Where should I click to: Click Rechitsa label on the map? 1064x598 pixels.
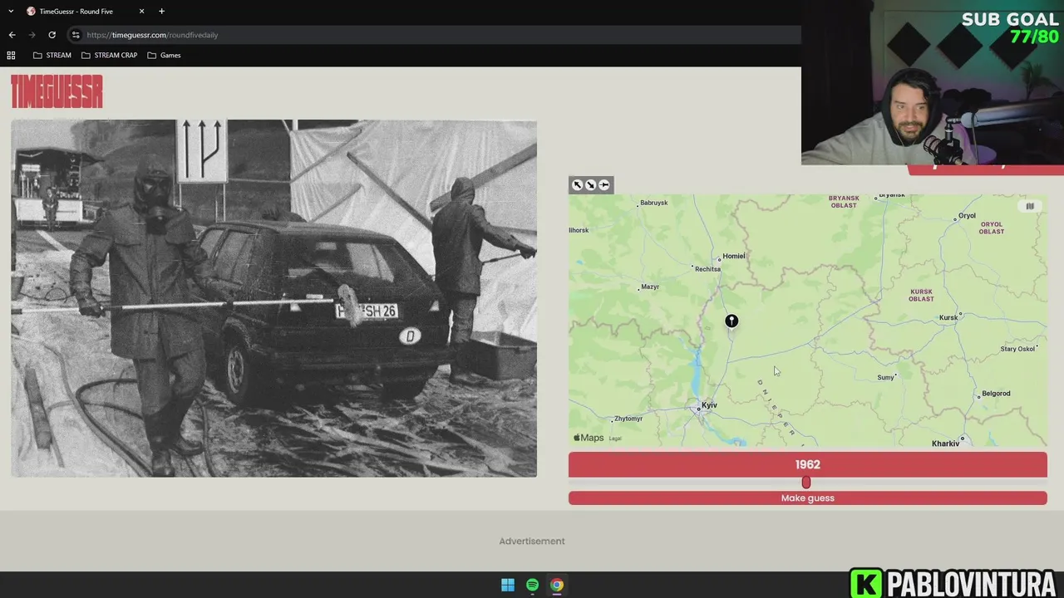pyautogui.click(x=707, y=269)
